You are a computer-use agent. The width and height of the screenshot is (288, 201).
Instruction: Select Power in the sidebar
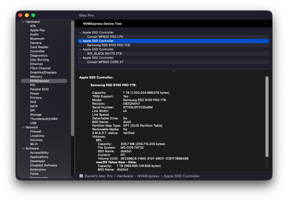pyautogui.click(x=35, y=93)
